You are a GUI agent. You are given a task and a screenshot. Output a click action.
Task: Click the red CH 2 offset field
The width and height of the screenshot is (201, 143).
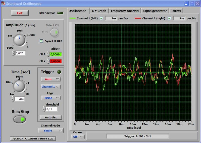click(x=56, y=61)
